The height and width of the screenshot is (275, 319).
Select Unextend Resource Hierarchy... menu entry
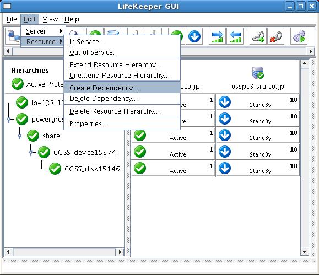point(122,76)
